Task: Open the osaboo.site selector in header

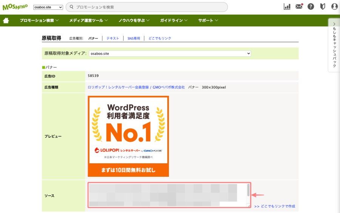Action: click(48, 7)
